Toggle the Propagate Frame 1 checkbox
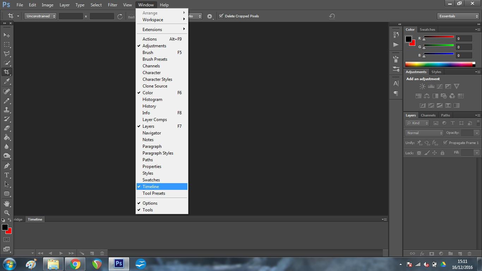Image resolution: width=482 pixels, height=271 pixels. [445, 143]
